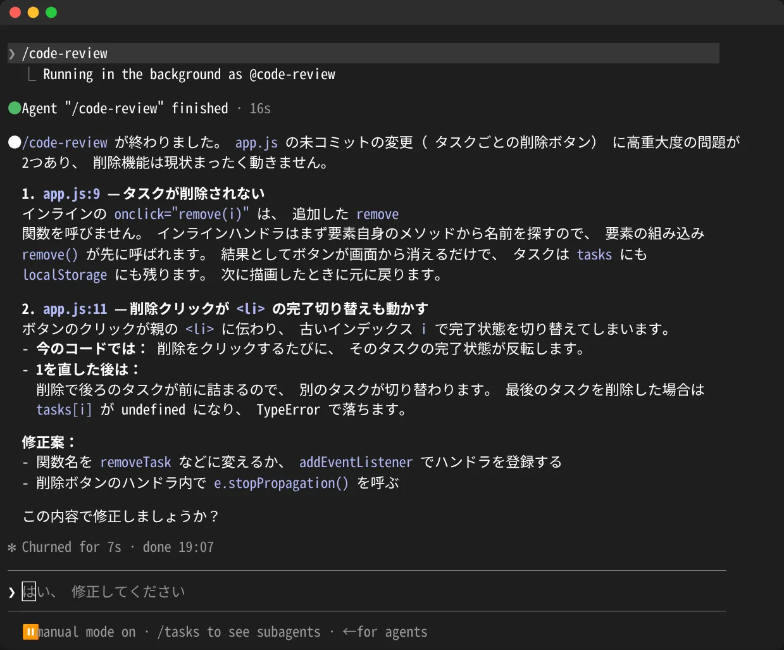Viewport: 784px width, 650px height.
Task: Click the tasks[i] code snippet
Action: pos(65,410)
